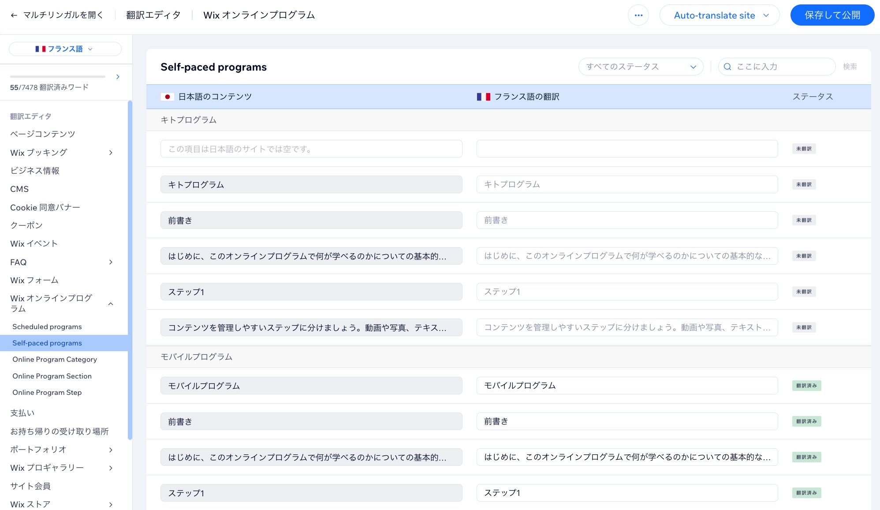Click untranslated コンテンツを管理 French field
Image resolution: width=880 pixels, height=510 pixels.
click(x=627, y=327)
